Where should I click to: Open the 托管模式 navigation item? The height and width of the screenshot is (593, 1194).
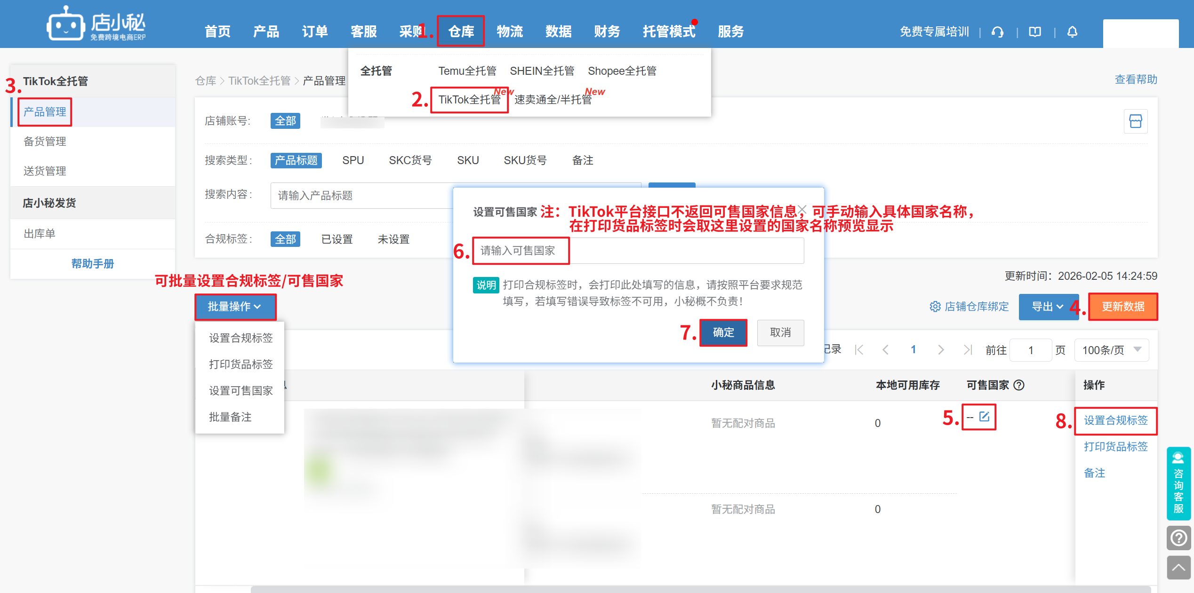669,32
